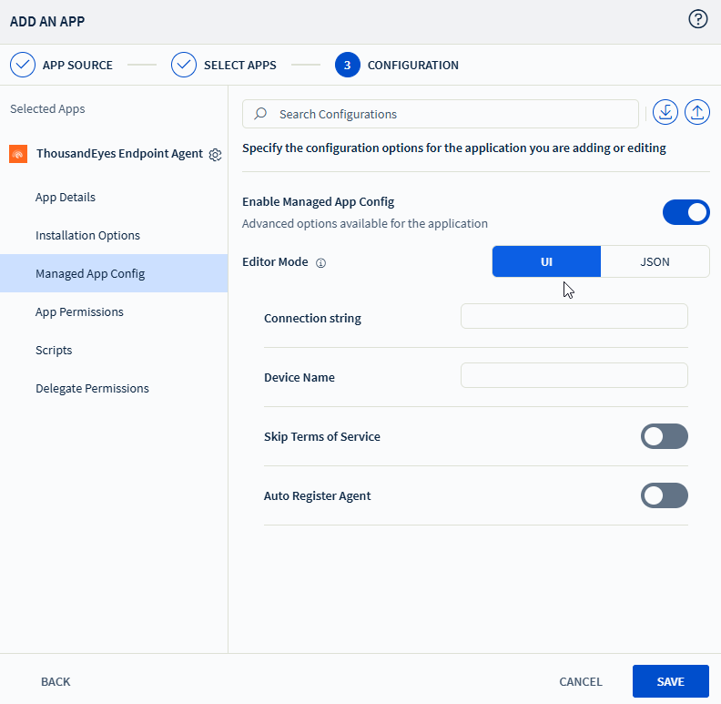Open the App Permissions section
The image size is (721, 704).
point(79,311)
